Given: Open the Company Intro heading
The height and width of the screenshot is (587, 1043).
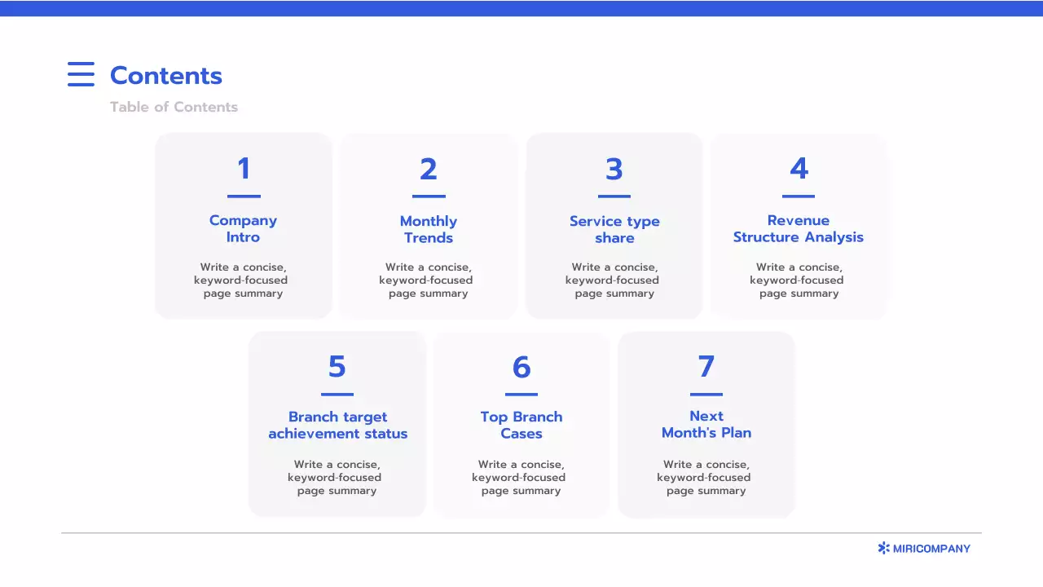Looking at the screenshot, I should [x=243, y=229].
